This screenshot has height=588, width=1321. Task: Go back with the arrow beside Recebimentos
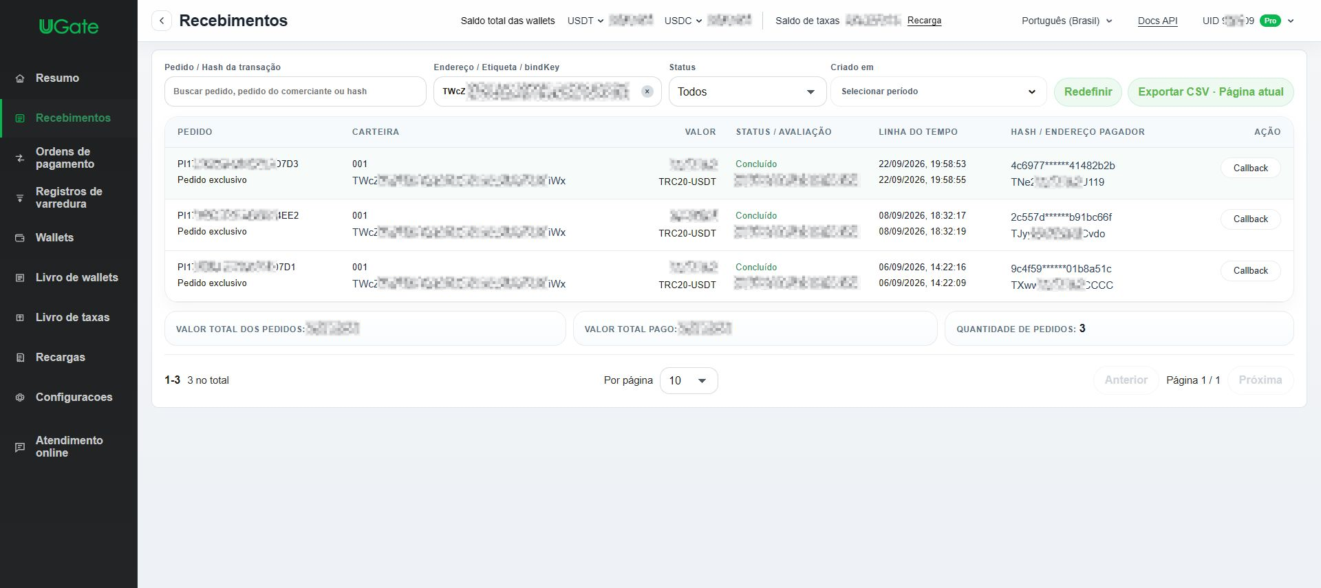pos(162,21)
